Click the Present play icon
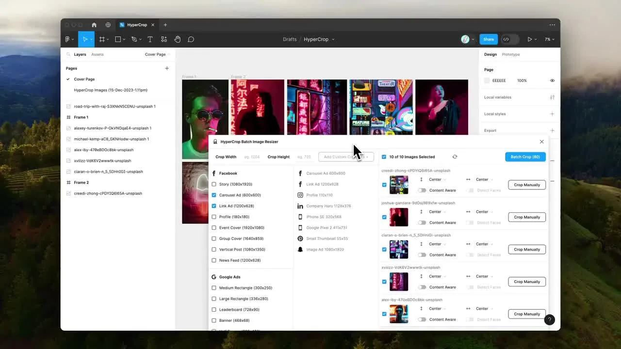The image size is (621, 349). click(x=530, y=39)
